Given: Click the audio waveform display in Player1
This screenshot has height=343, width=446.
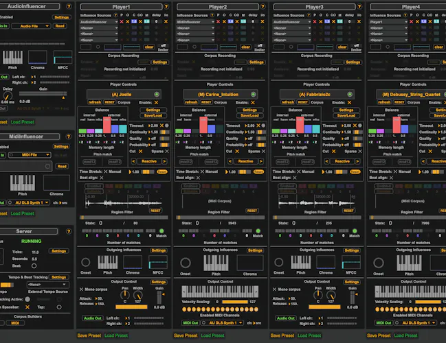Looking at the screenshot, I should click(x=124, y=203).
